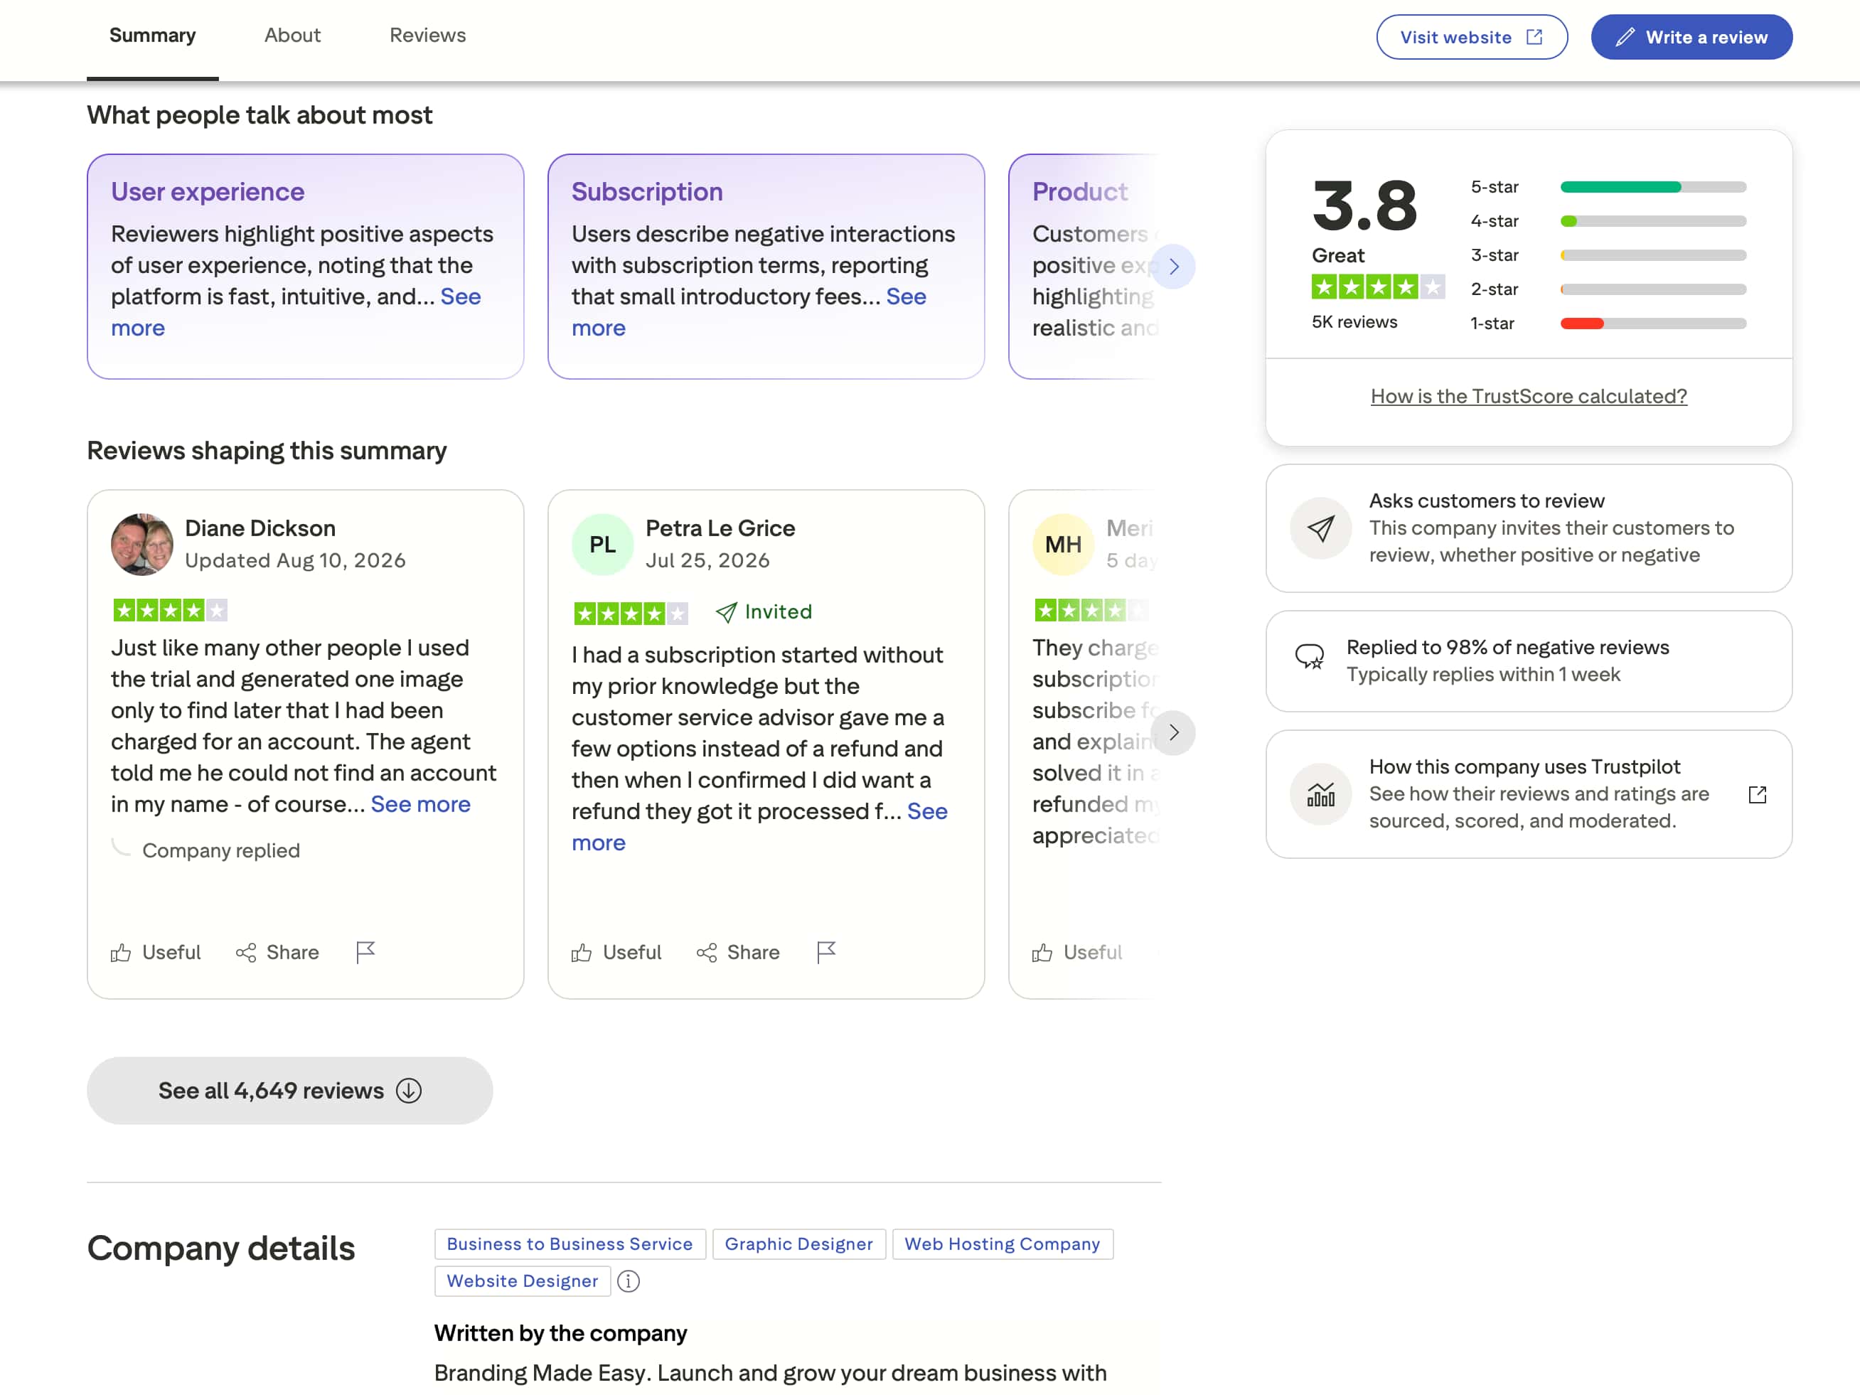Select the Website Designer category tag
The height and width of the screenshot is (1395, 1860).
tap(522, 1281)
